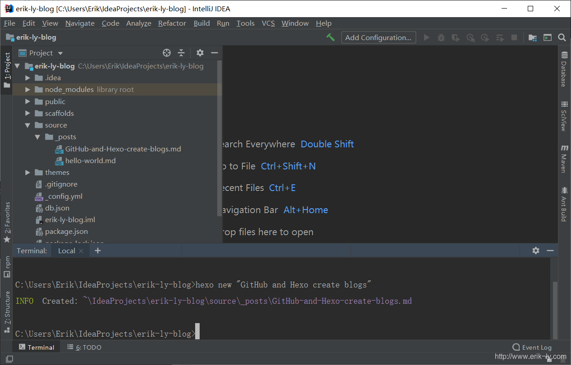Select GitHub-and-Hexo-create-blogs.md in tree
This screenshot has width=571, height=365.
point(118,149)
